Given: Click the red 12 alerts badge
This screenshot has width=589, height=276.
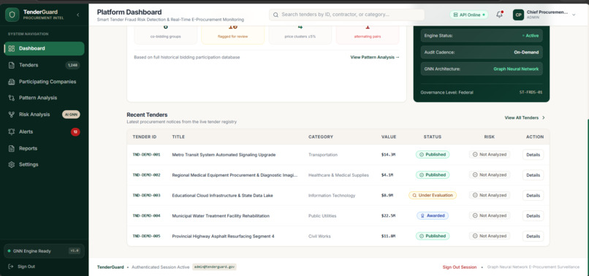Looking at the screenshot, I should (75, 132).
